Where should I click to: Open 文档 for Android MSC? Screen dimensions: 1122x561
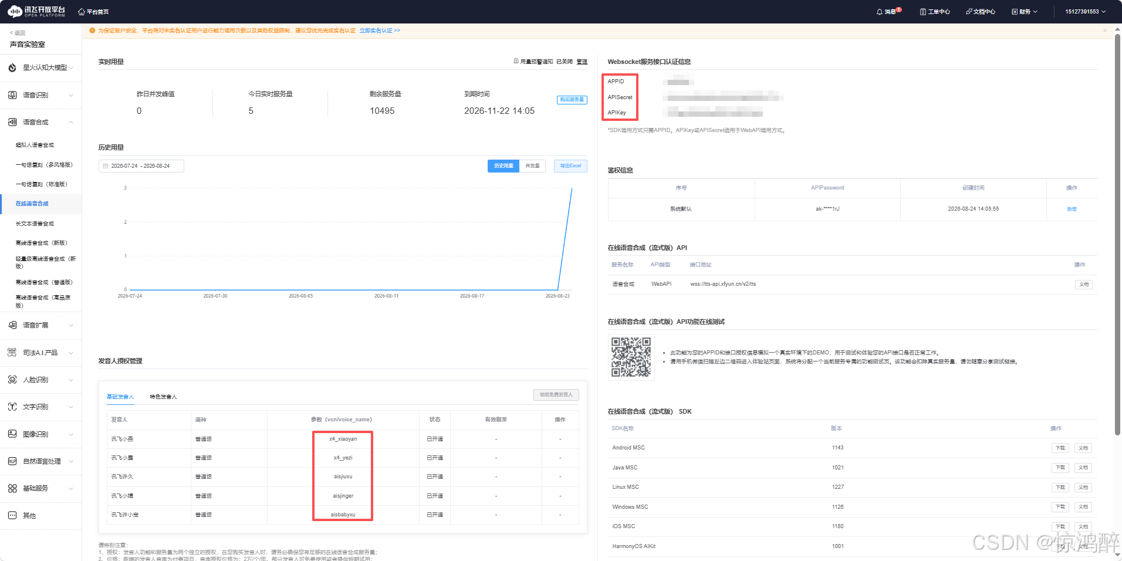[1083, 448]
